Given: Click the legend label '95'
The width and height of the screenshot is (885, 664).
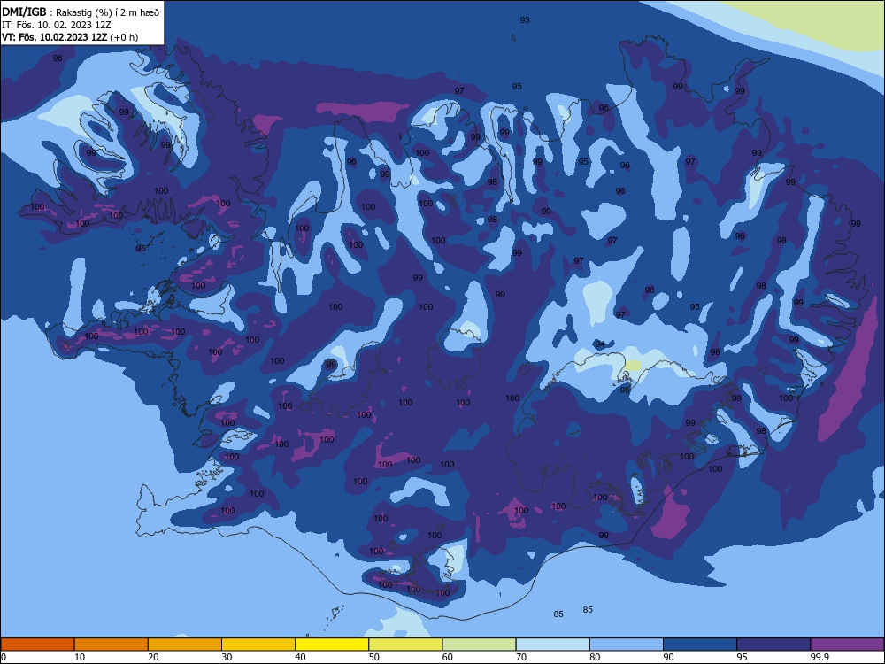Looking at the screenshot, I should pyautogui.click(x=743, y=657).
